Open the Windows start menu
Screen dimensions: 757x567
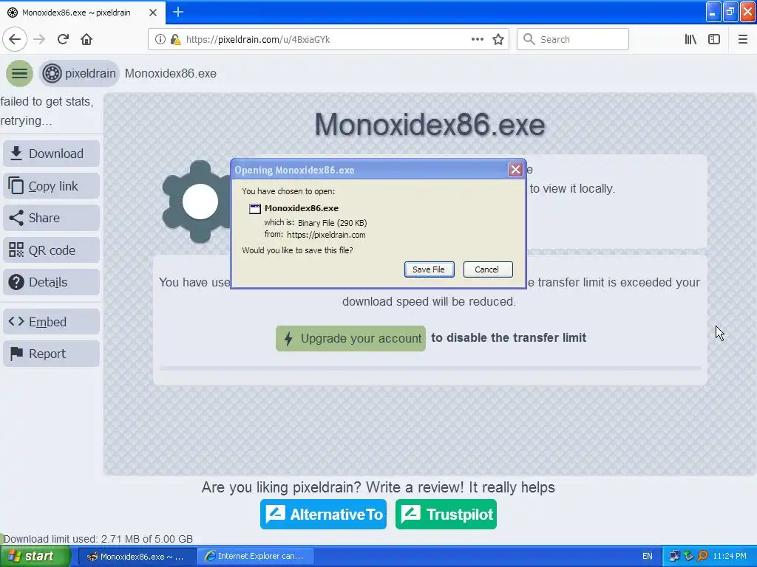pyautogui.click(x=35, y=557)
